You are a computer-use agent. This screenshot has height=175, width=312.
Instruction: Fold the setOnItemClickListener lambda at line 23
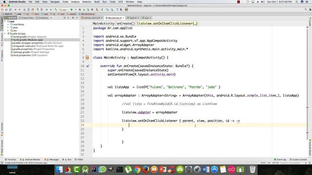[93, 121]
